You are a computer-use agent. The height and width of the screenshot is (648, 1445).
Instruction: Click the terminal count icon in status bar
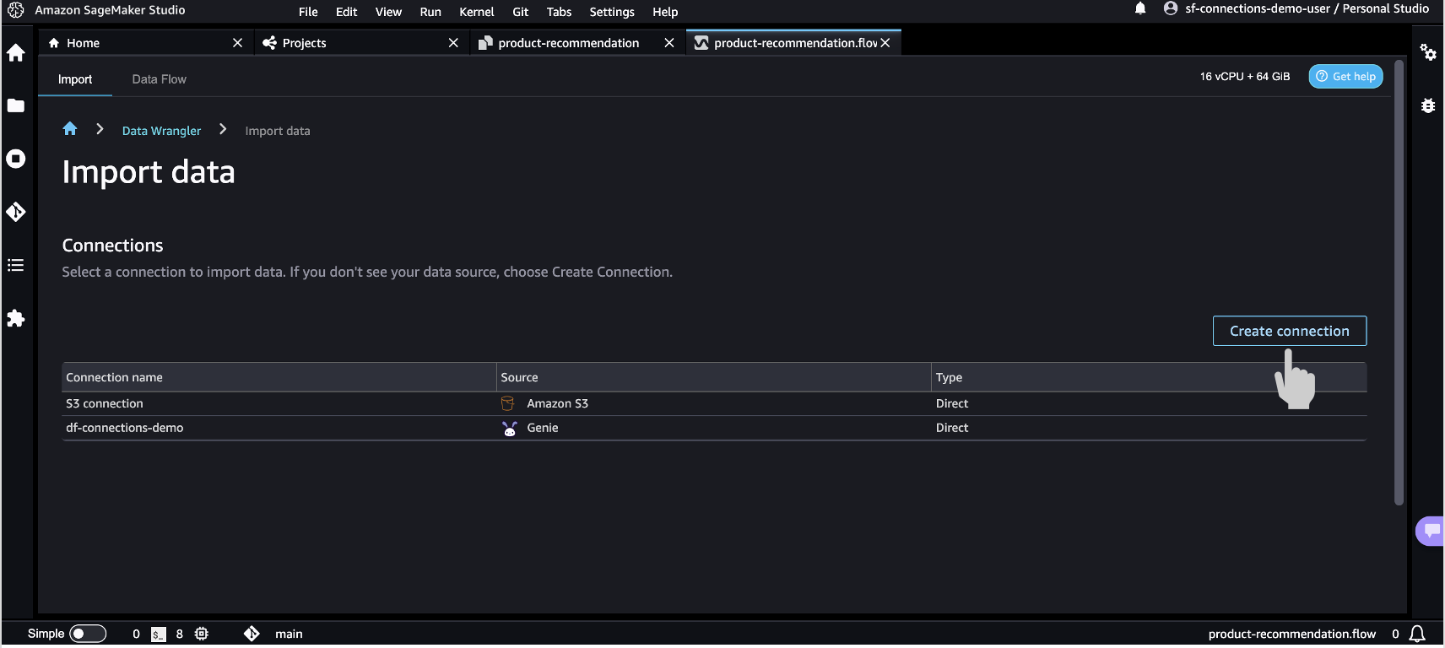pyautogui.click(x=159, y=634)
